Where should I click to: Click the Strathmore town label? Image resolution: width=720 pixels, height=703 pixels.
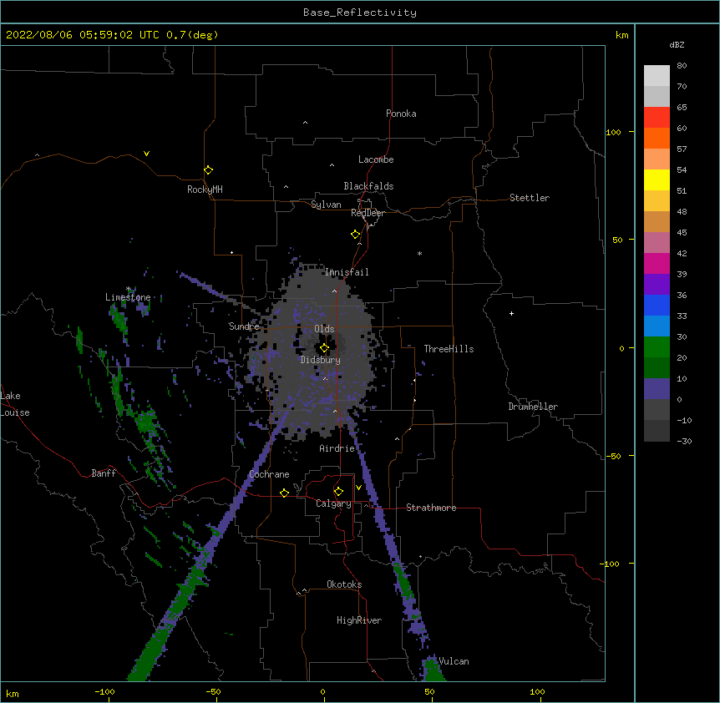[x=431, y=508]
